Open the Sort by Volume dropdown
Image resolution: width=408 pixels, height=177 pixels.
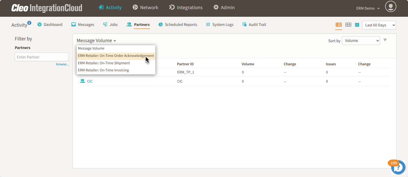pyautogui.click(x=361, y=41)
